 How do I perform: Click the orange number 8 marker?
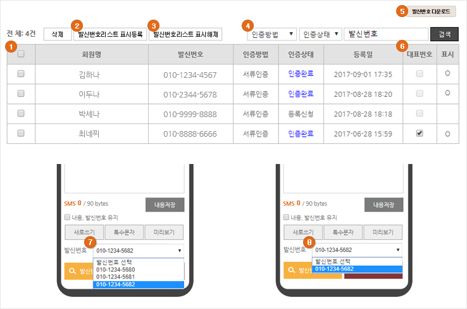pyautogui.click(x=309, y=242)
